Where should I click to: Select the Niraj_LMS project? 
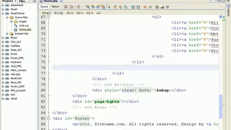click(16, 82)
